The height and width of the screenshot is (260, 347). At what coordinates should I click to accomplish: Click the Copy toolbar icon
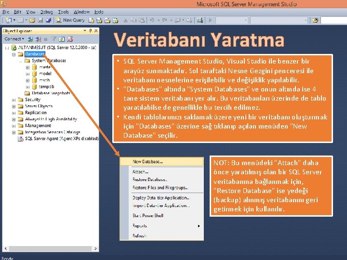click(x=133, y=20)
